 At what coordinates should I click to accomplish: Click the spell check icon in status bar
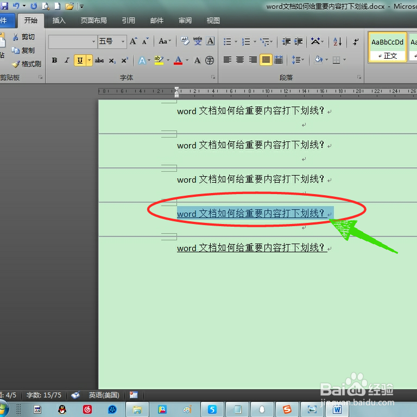75,395
